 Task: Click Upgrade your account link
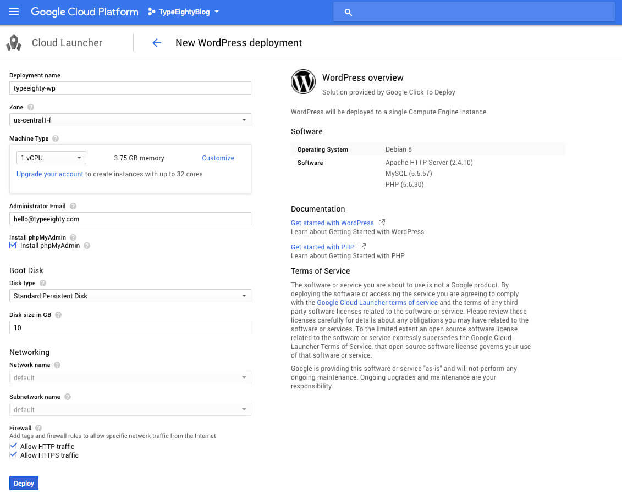click(x=49, y=174)
